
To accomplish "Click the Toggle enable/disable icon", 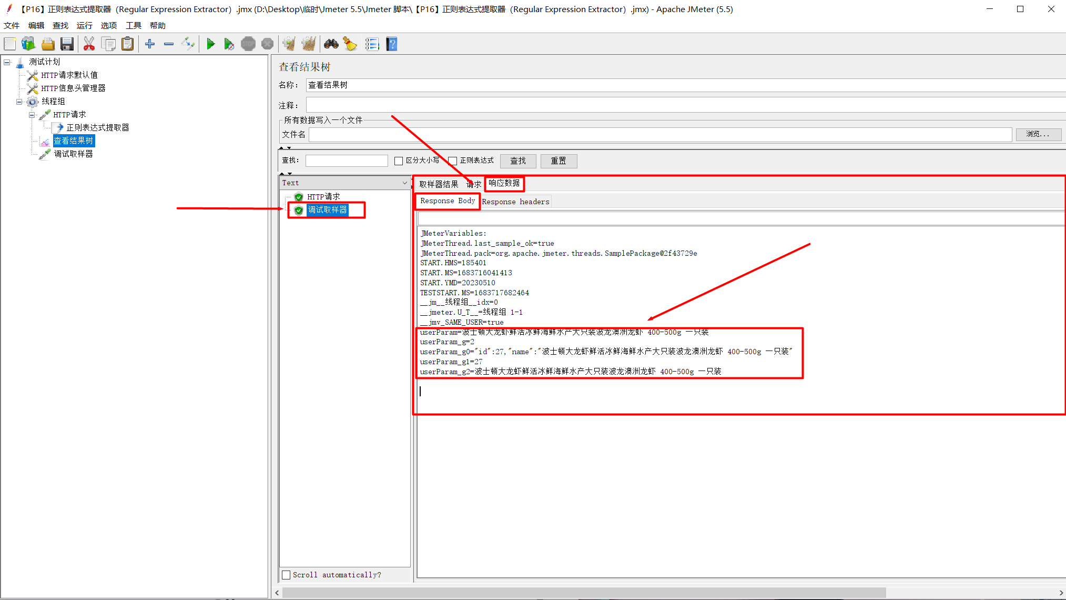I will 188,44.
